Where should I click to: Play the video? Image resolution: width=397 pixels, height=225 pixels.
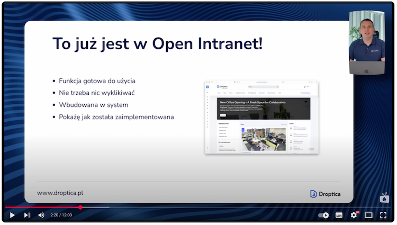(x=12, y=215)
